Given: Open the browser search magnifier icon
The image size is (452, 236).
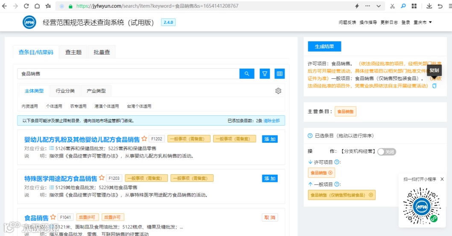Looking at the screenshot, I should 403,6.
